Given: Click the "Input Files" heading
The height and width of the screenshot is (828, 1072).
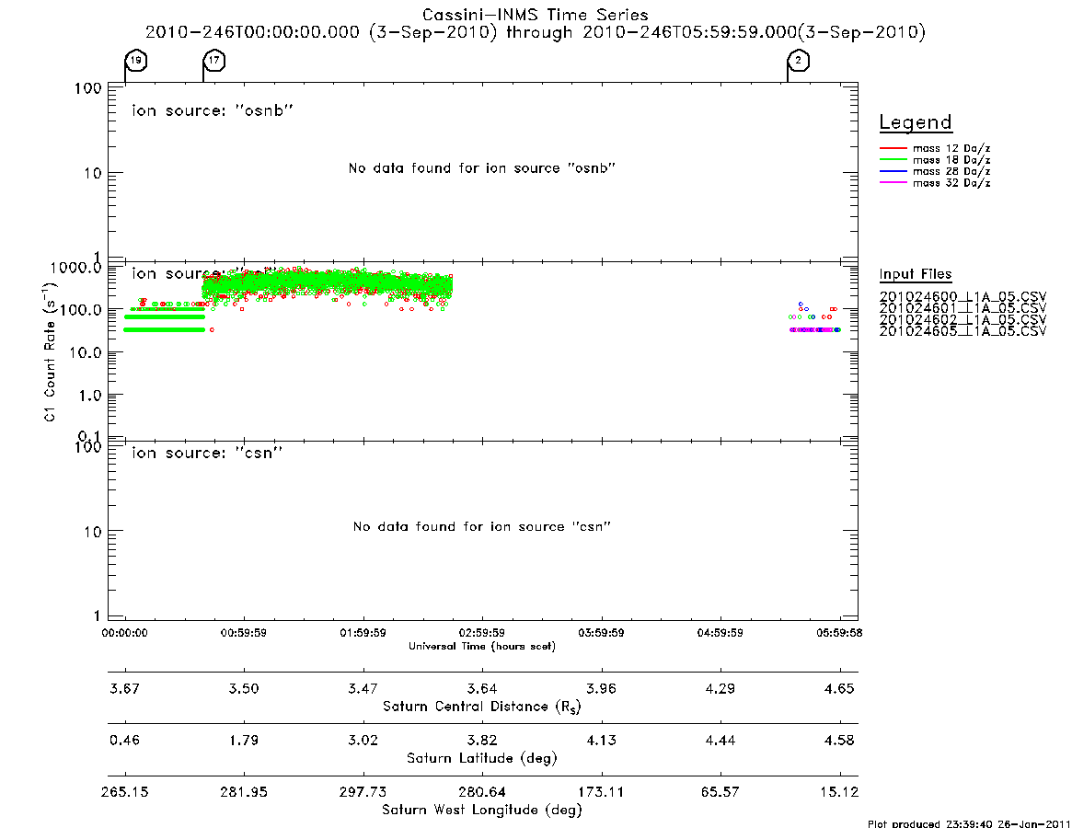Looking at the screenshot, I should pos(916,274).
